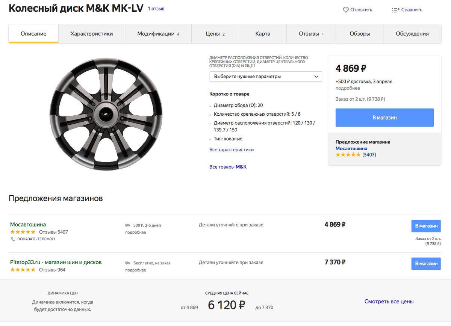The width and height of the screenshot is (451, 326).
Task: Open the Карта tab
Action: tap(263, 34)
